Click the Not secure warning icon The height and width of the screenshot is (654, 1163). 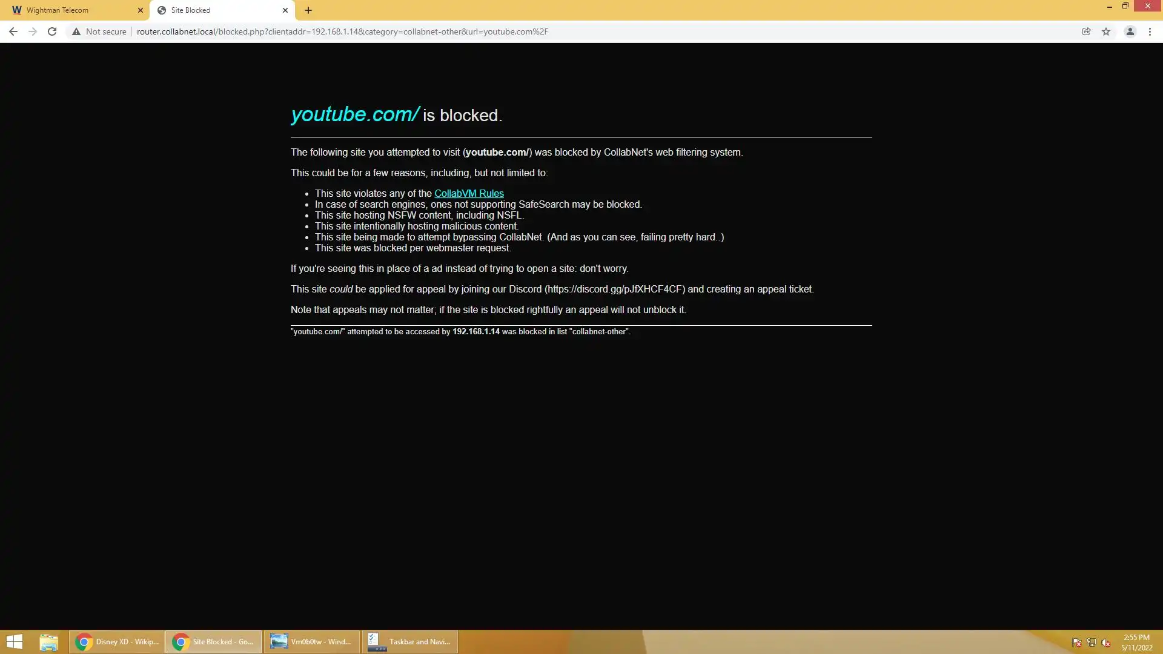[76, 31]
